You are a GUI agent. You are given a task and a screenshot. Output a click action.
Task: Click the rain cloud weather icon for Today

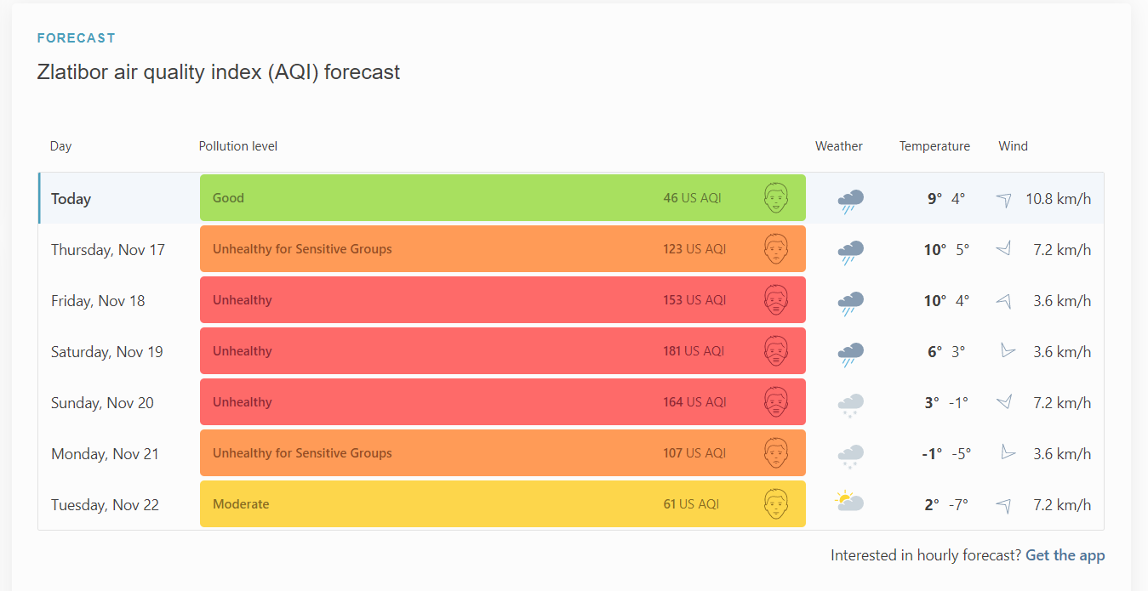coord(850,201)
